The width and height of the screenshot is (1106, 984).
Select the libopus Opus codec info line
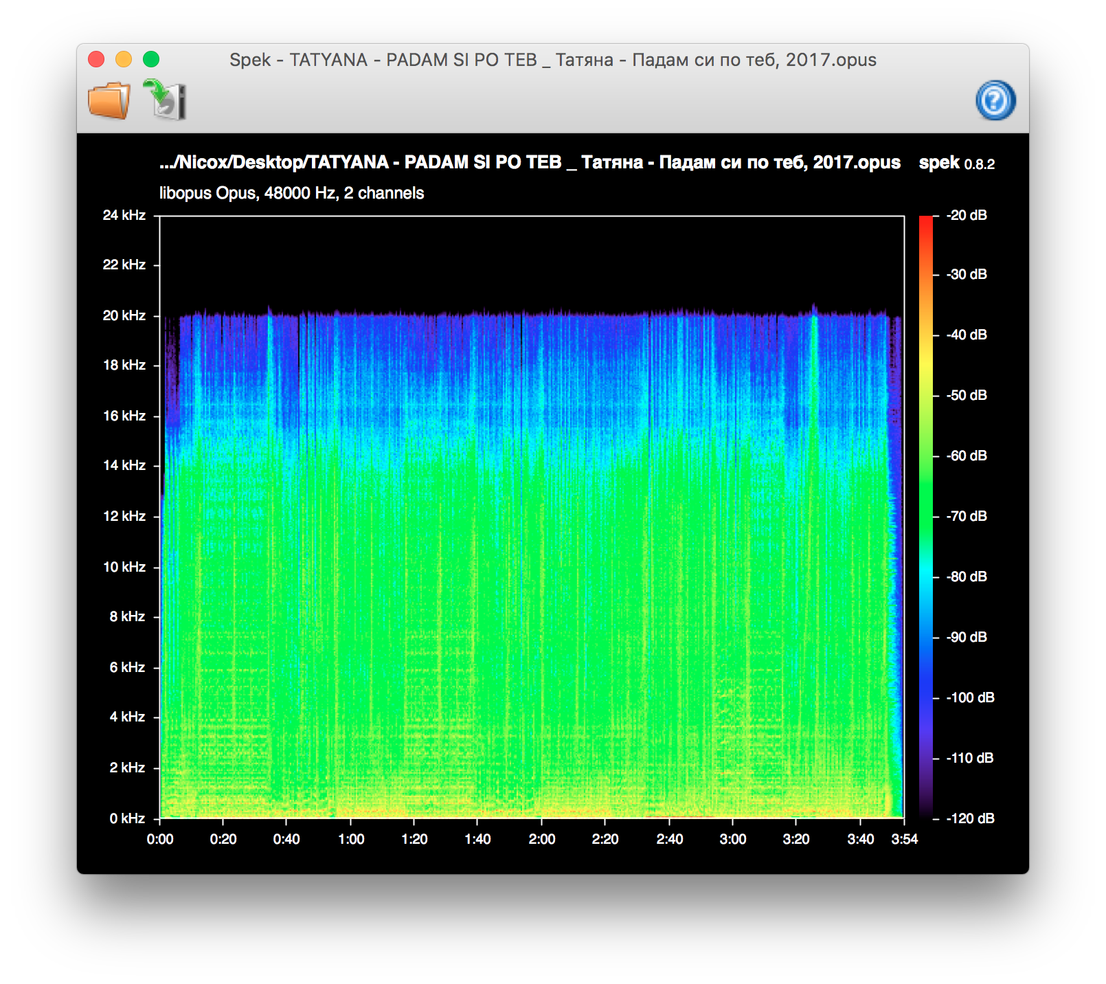[x=291, y=193]
